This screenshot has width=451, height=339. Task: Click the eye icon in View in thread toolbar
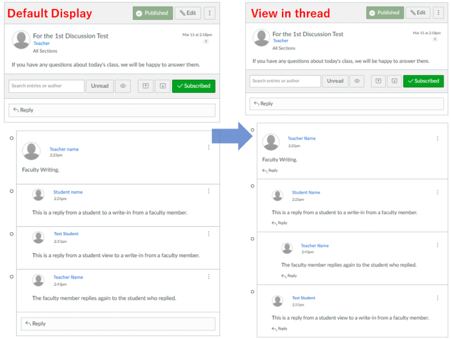(357, 81)
